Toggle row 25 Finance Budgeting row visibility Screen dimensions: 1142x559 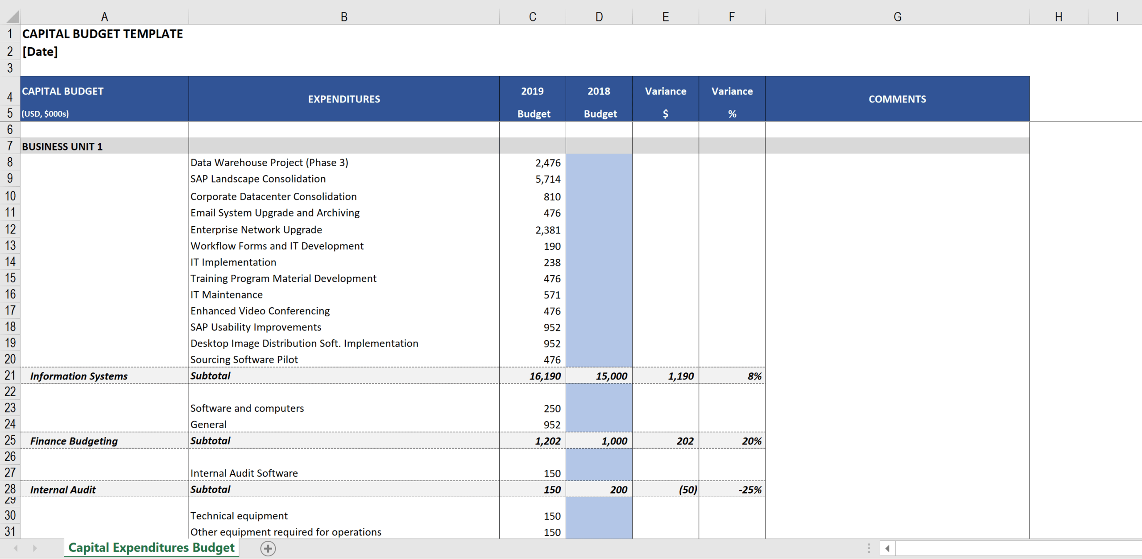pos(10,440)
